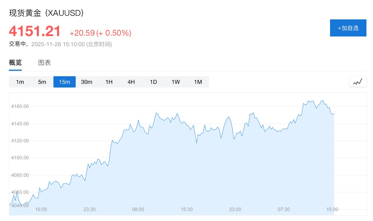
Task: Click the +20.59 (+0.50%) price change
Action: (100, 33)
